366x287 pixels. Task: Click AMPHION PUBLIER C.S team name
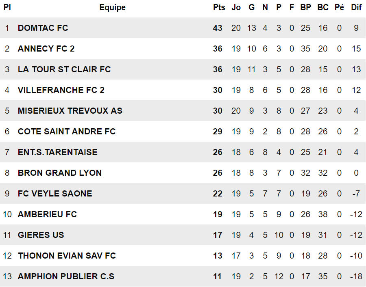tap(66, 276)
